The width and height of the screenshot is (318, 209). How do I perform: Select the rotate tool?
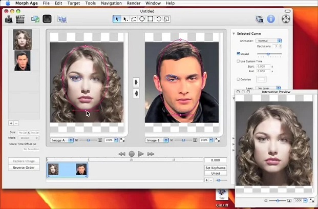[x=158, y=19]
